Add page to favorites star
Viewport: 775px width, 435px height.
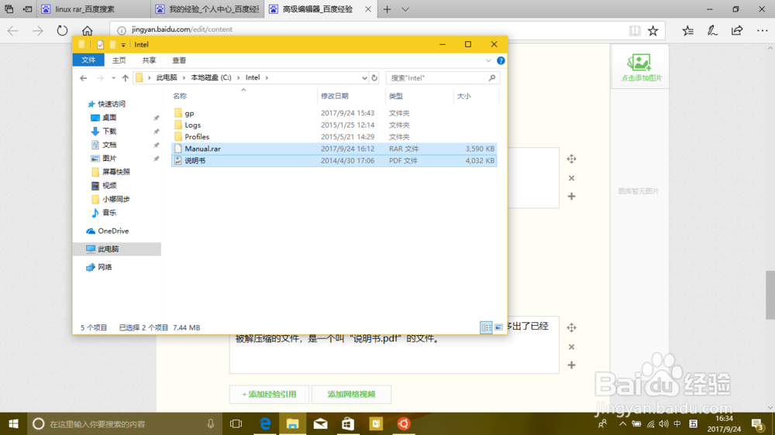point(653,31)
